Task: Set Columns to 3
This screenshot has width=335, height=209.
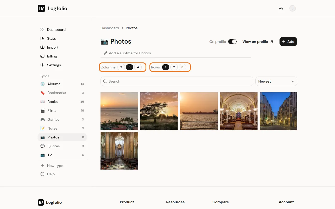Action: click(130, 67)
